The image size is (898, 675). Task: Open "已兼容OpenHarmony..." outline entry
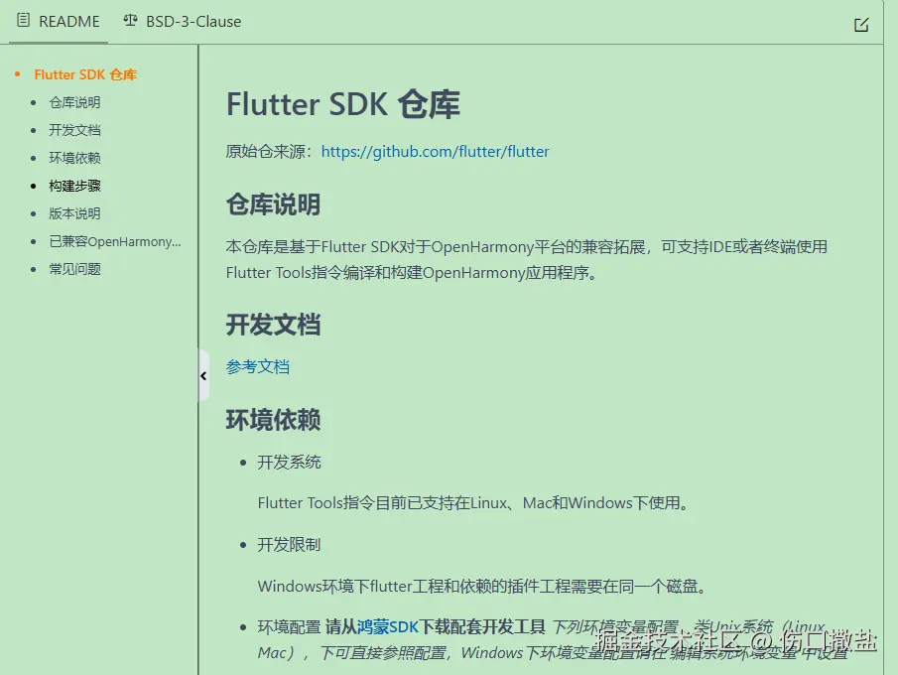114,242
